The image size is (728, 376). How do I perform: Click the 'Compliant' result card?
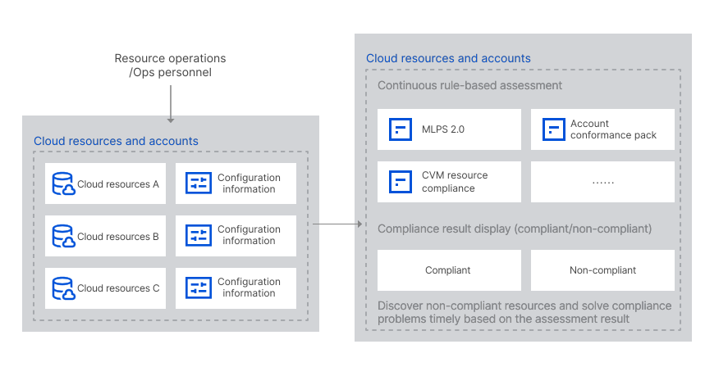[x=449, y=270]
